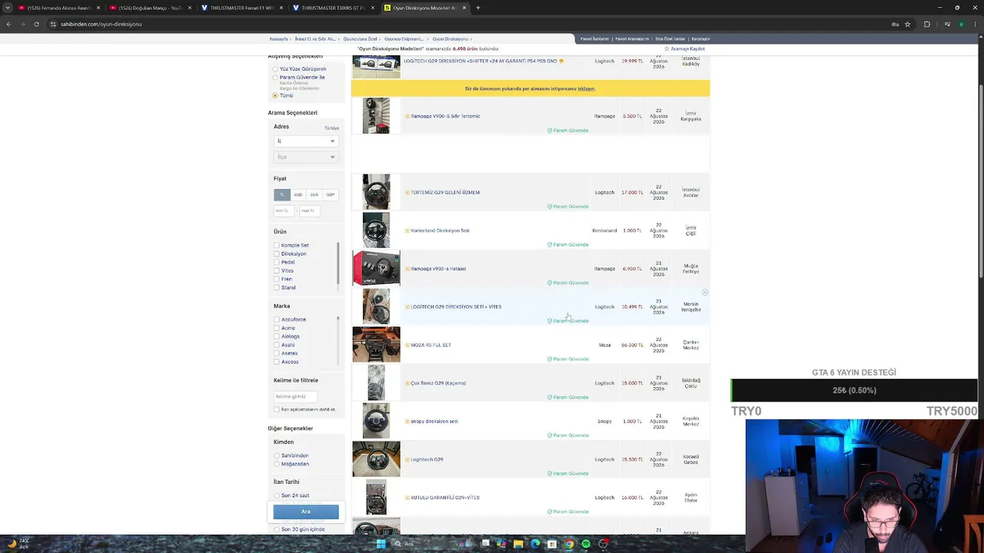984x553 pixels.
Task: Open the snopy direksiyon seti photo
Action: pyautogui.click(x=376, y=421)
